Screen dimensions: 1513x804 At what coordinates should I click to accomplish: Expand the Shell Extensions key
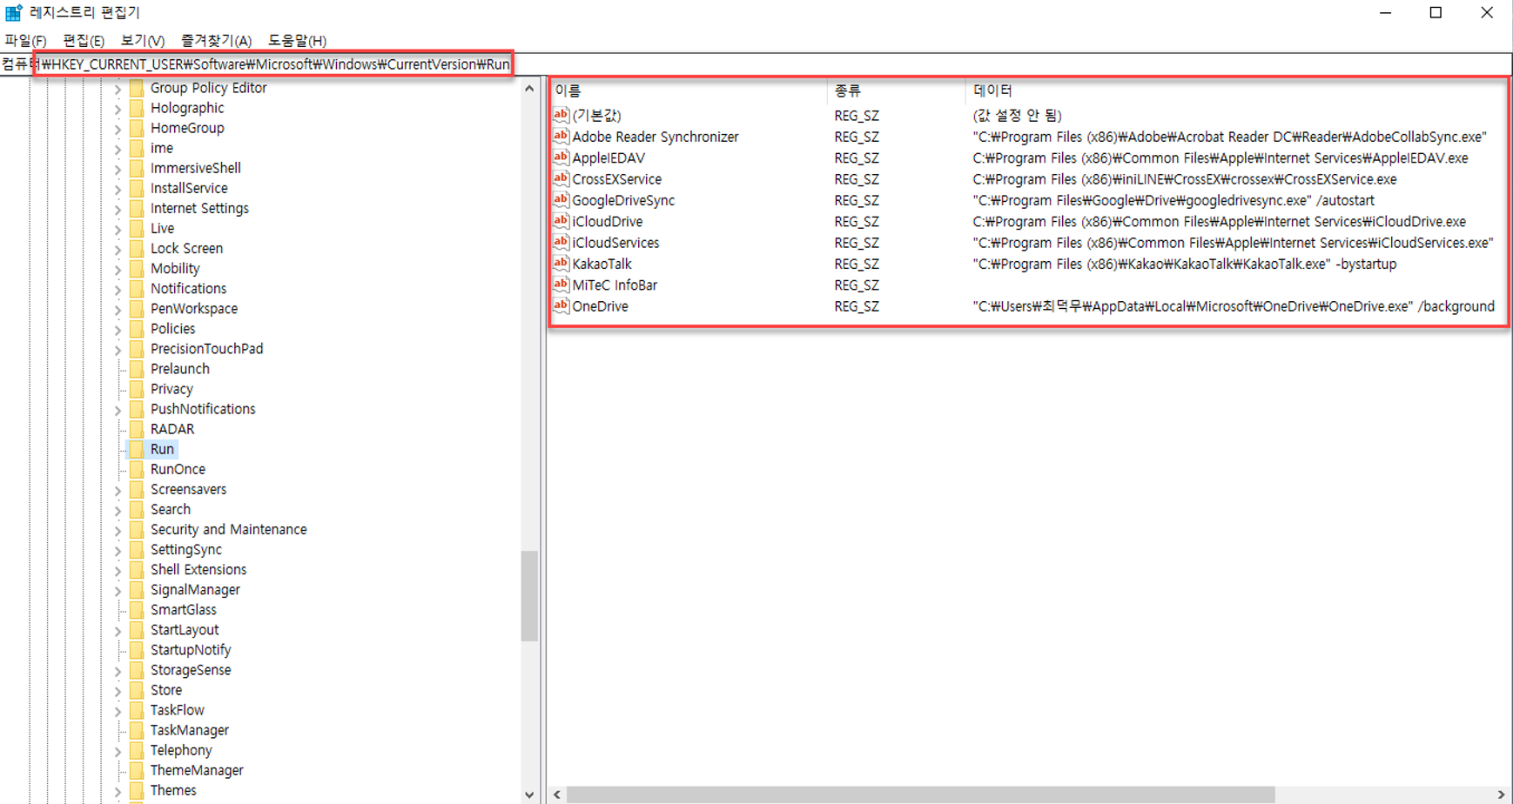tap(118, 571)
